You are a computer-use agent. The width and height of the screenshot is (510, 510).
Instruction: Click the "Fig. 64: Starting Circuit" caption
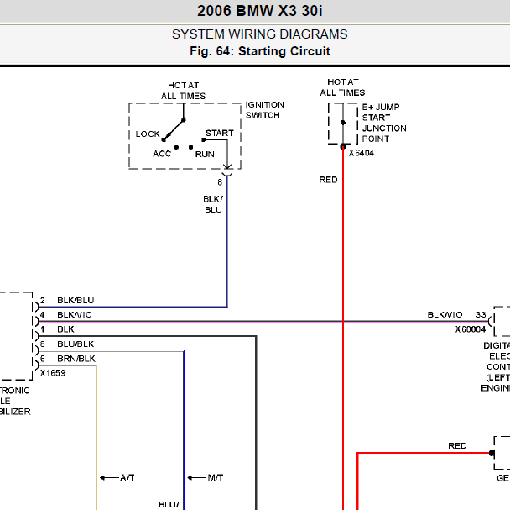coord(259,51)
